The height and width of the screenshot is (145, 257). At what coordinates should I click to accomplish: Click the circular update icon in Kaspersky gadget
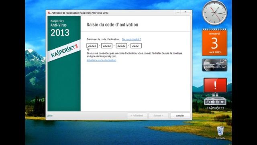pyautogui.click(x=208, y=102)
